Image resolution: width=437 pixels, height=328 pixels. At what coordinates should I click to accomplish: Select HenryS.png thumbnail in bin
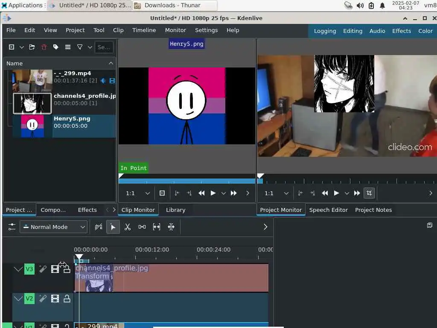click(32, 126)
